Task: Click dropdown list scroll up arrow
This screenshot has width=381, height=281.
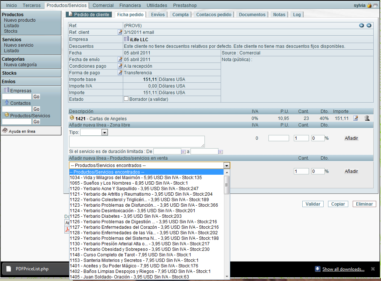Action: click(227, 172)
